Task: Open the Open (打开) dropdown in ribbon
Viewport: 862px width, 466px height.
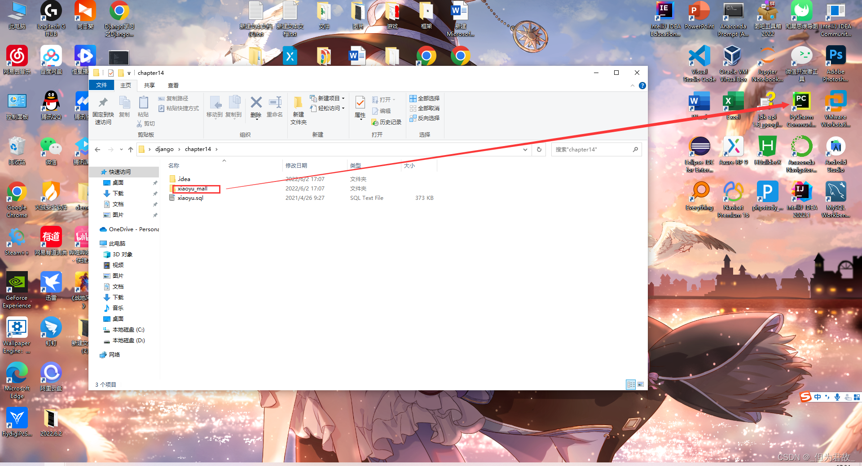Action: pyautogui.click(x=384, y=99)
